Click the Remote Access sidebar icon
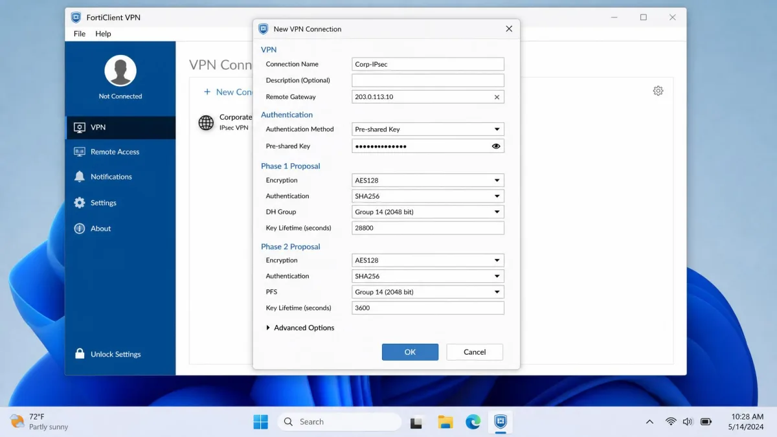Image resolution: width=777 pixels, height=437 pixels. tap(80, 151)
